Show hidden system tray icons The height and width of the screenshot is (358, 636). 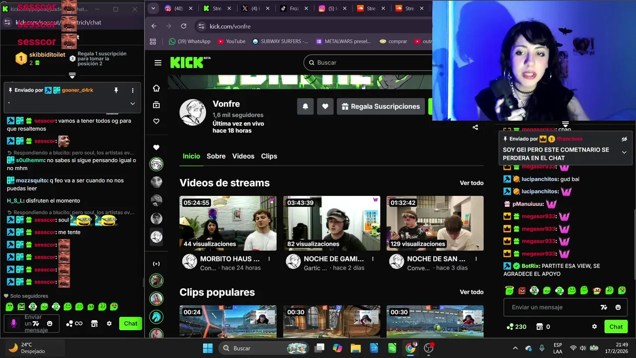point(515,348)
